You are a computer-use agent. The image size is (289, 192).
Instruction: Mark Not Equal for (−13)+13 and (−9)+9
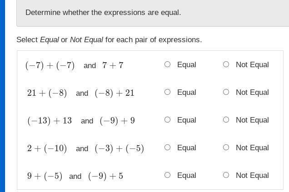click(226, 120)
